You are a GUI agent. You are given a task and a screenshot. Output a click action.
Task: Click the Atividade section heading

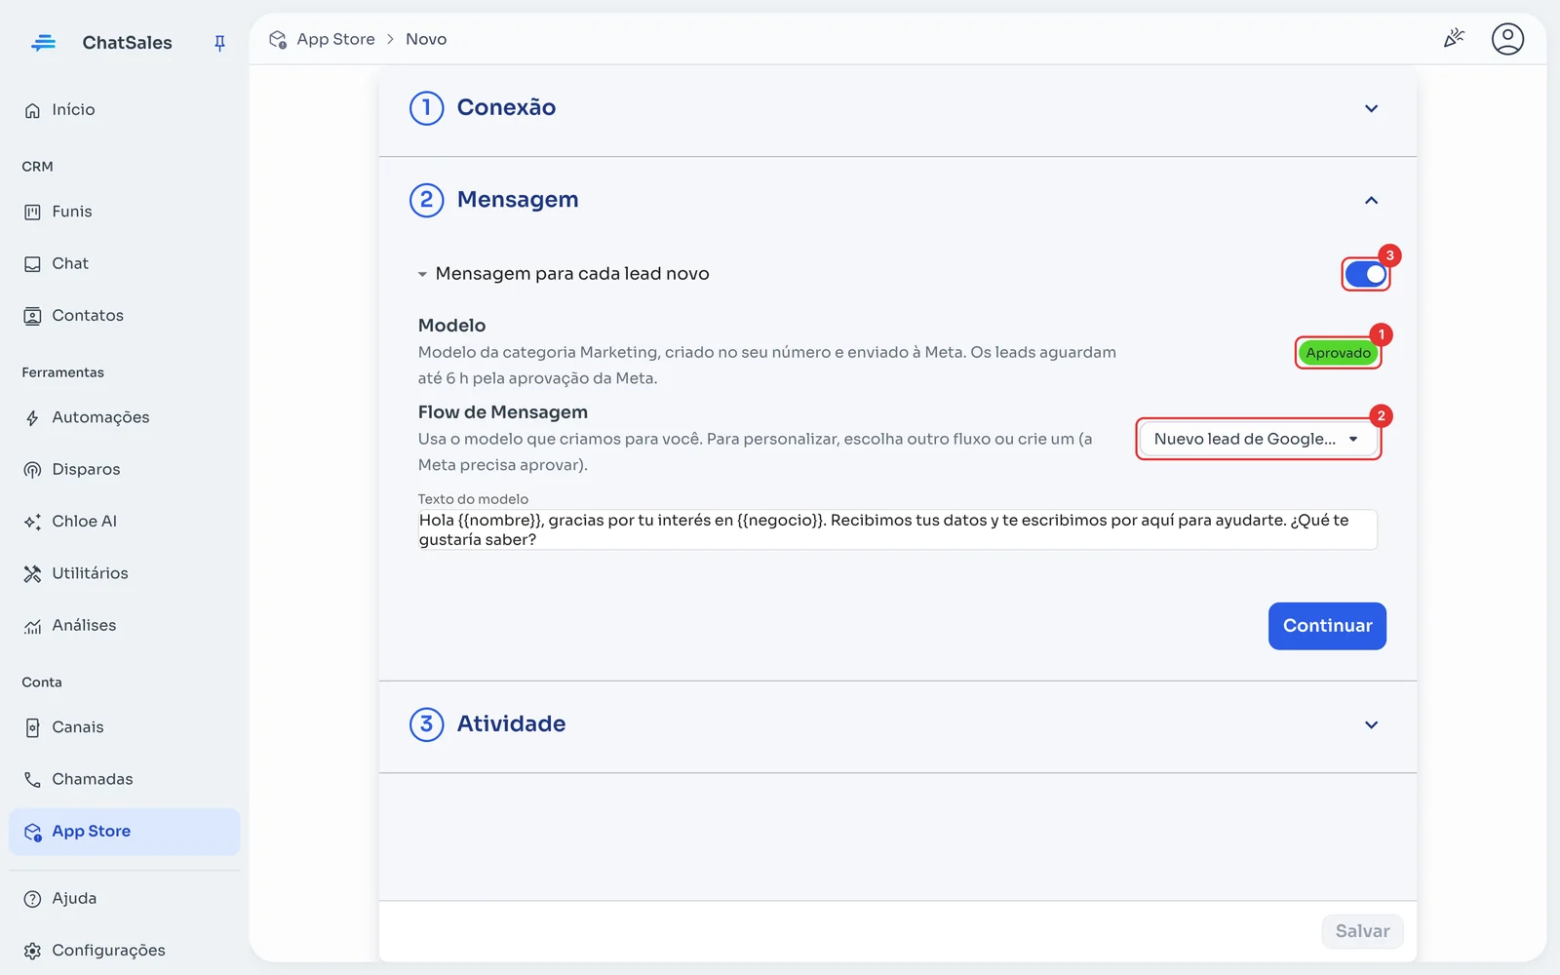(x=511, y=723)
